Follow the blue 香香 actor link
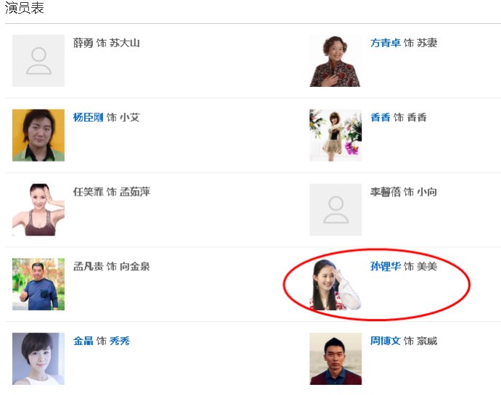Screen dimensions: 501x395 (380, 117)
